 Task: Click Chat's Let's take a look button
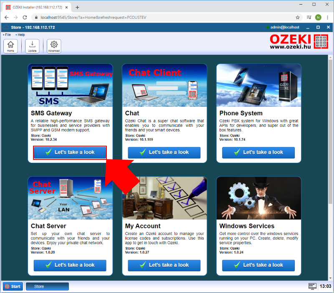point(164,152)
